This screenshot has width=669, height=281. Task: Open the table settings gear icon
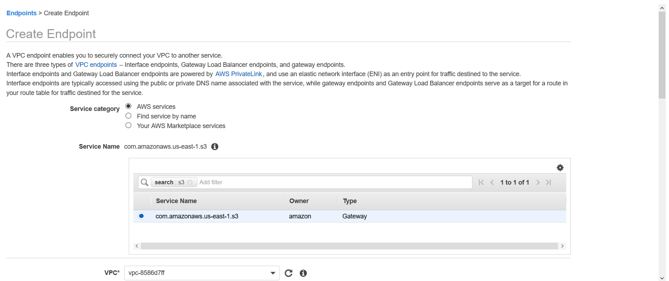point(560,168)
